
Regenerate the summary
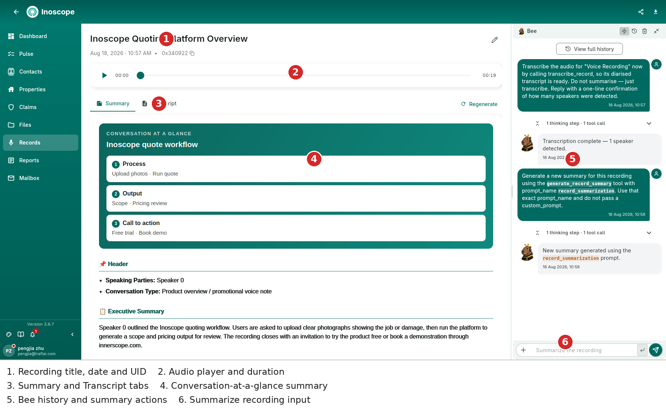[479, 104]
